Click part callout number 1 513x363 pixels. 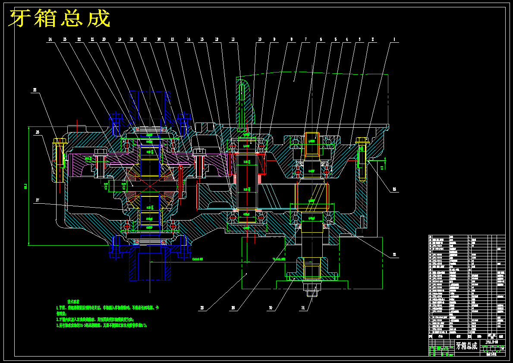394,39
